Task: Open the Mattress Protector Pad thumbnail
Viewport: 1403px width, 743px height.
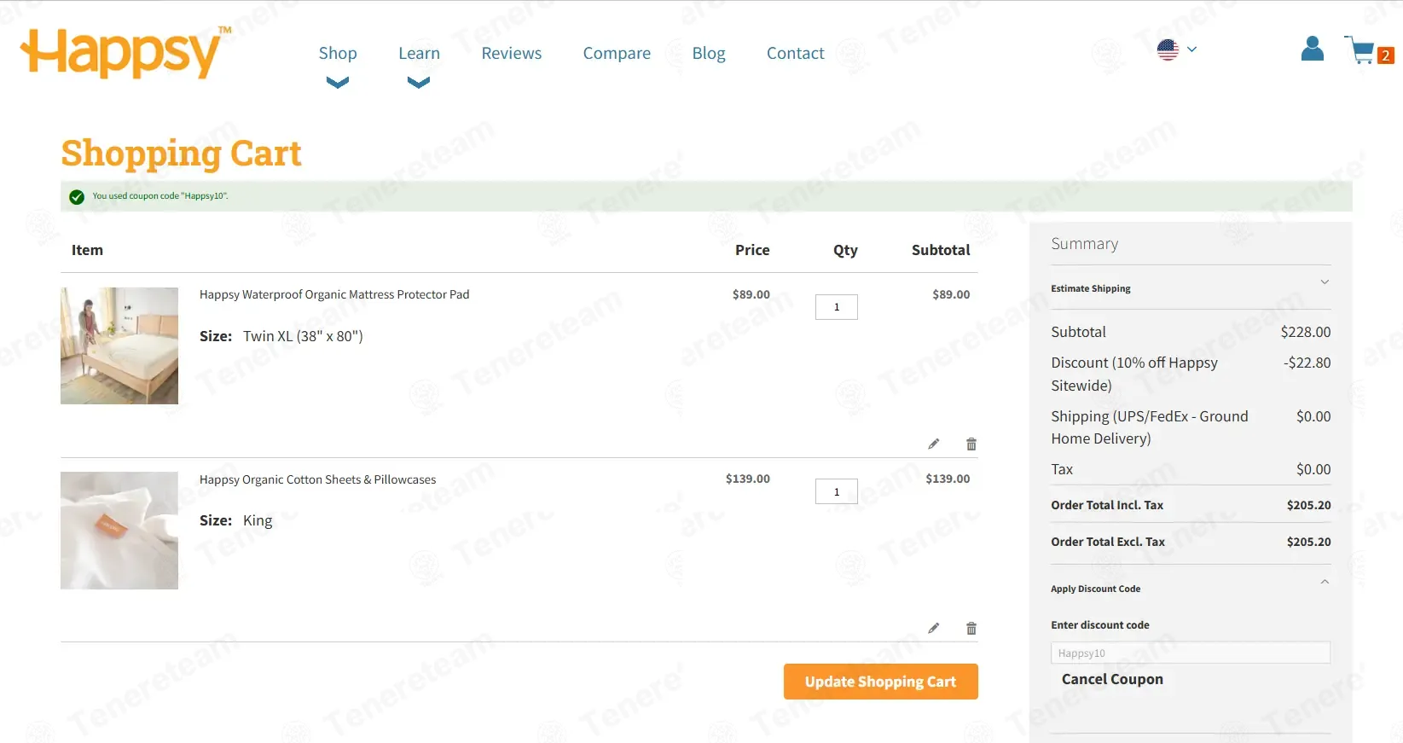Action: [x=119, y=345]
